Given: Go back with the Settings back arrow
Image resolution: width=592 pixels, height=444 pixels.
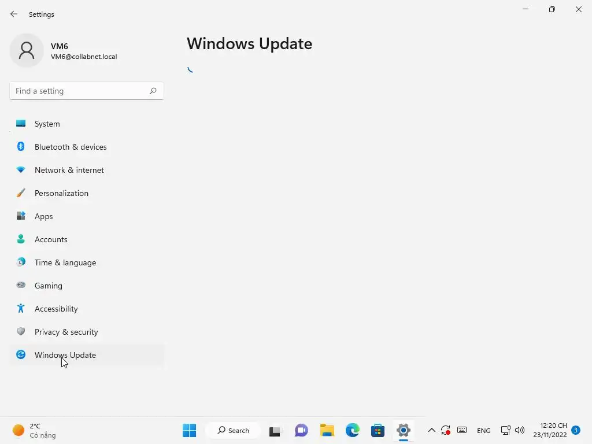Looking at the screenshot, I should pos(14,14).
